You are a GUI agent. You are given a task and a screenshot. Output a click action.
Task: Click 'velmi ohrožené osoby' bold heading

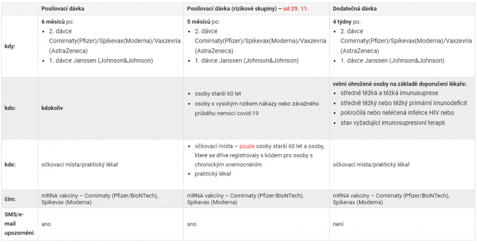coord(358,84)
